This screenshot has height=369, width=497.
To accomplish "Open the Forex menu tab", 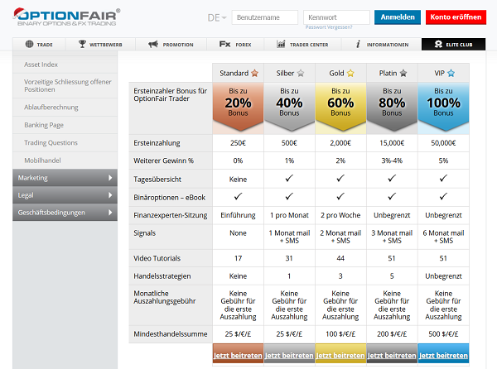I will (235, 45).
